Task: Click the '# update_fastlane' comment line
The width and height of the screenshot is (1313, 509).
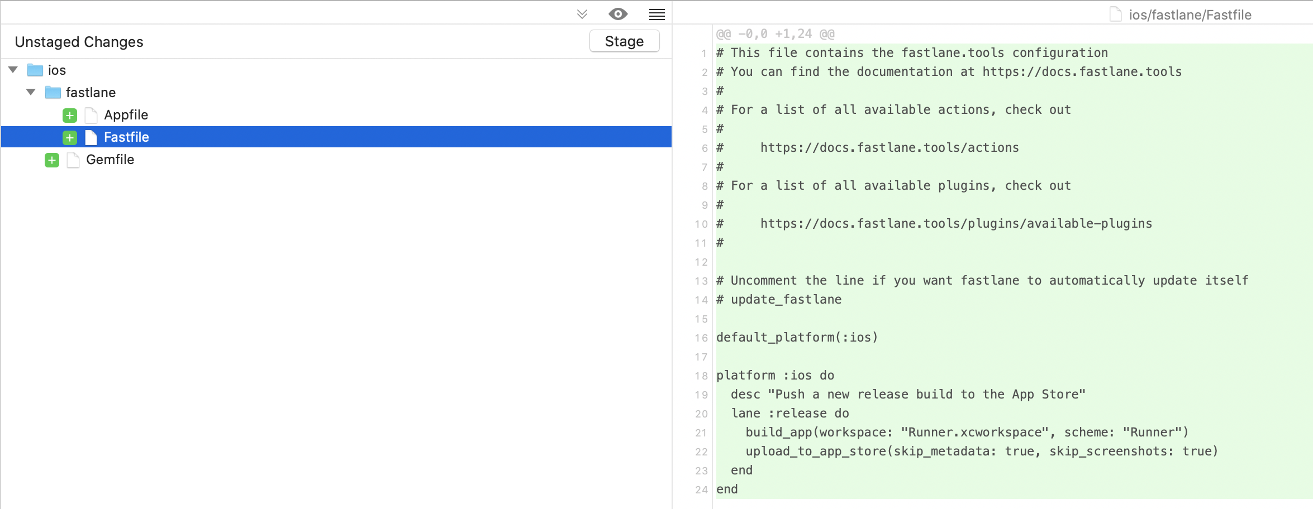Action: [x=779, y=300]
